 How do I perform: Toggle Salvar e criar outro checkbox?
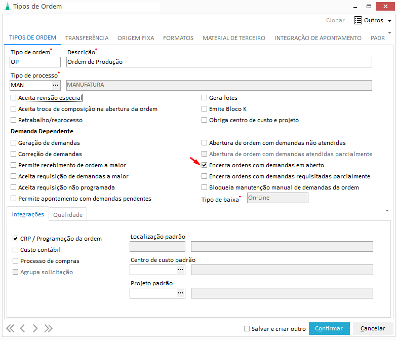click(x=247, y=328)
